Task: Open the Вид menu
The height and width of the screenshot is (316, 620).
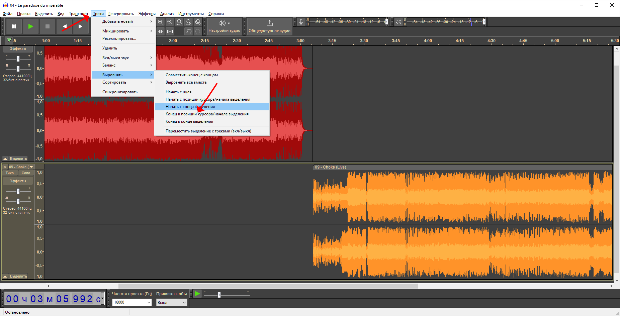Action: tap(61, 14)
